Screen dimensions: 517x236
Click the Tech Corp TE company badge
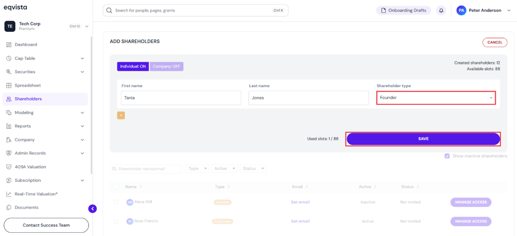click(x=9, y=26)
